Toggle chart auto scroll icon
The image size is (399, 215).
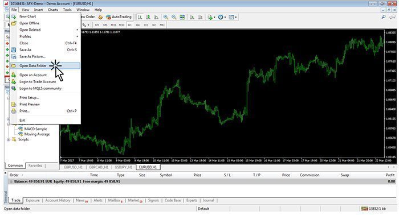192,17
